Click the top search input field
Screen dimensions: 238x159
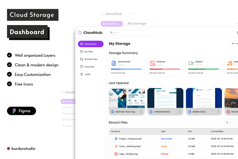pos(131,33)
